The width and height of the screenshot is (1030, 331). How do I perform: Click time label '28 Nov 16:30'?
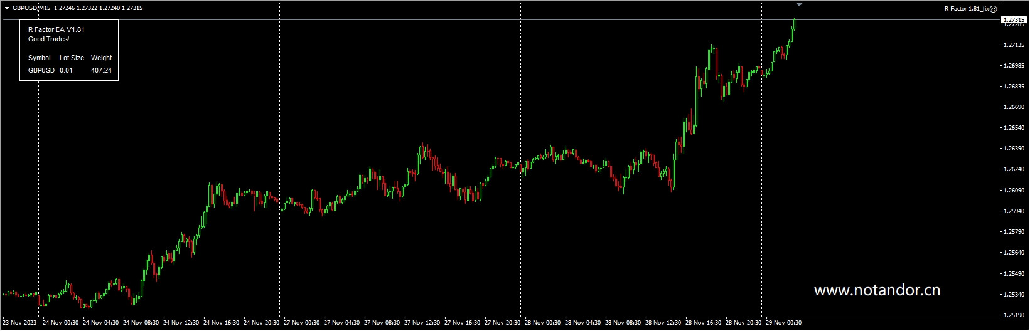click(703, 323)
